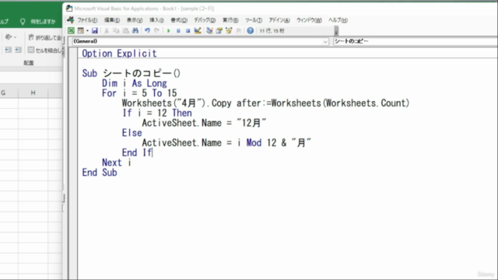Screen dimensions: 498x280
Task: Click the For i = 5 To 15 line
Action: click(139, 93)
